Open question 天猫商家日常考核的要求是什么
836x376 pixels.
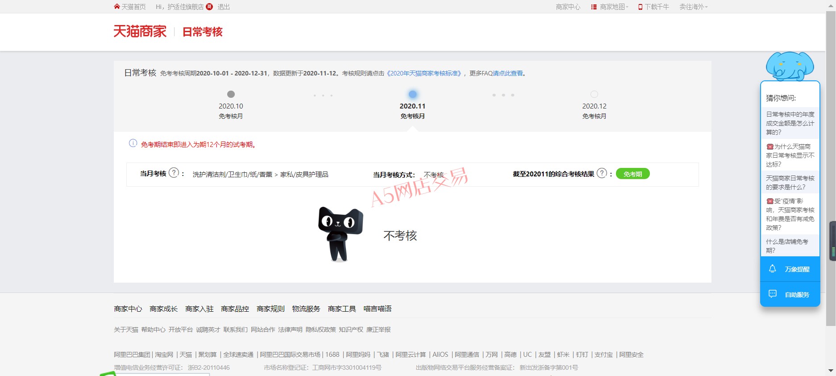(x=790, y=182)
